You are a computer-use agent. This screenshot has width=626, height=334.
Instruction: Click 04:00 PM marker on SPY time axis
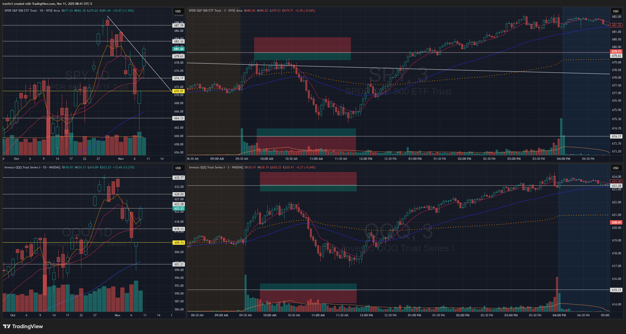[x=563, y=159]
